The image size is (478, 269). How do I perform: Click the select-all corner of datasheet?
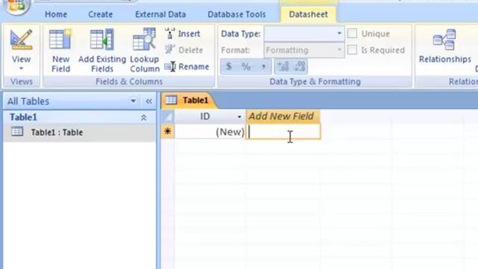(167, 117)
